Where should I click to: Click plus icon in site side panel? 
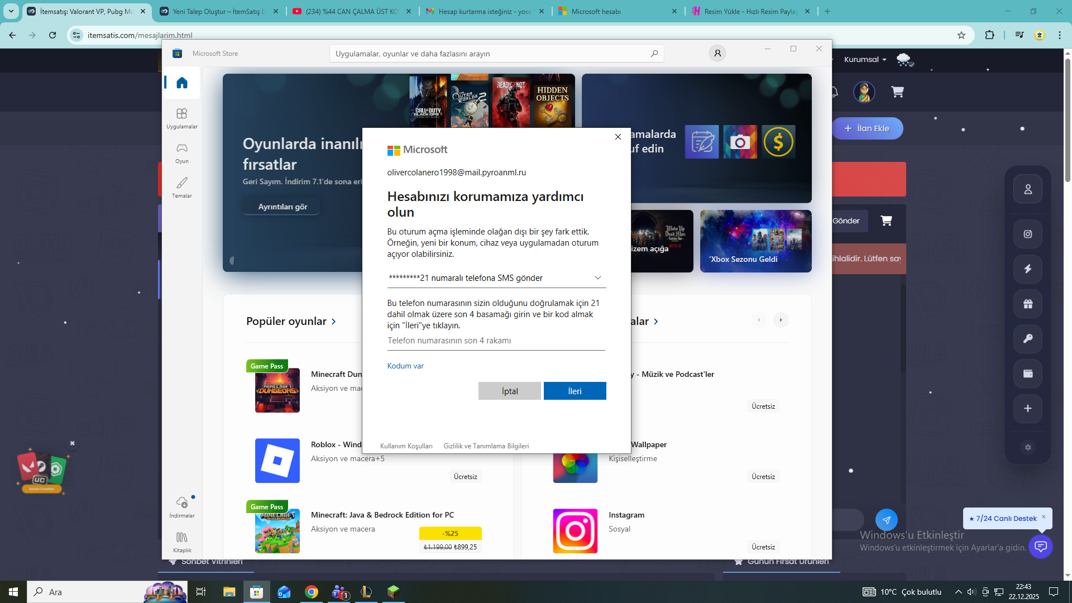(x=1028, y=409)
